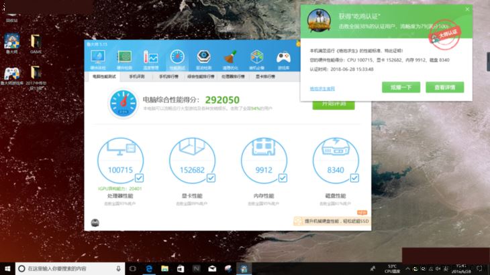
Task: Open the 2017 folder icon on desktop
Action: point(36,78)
